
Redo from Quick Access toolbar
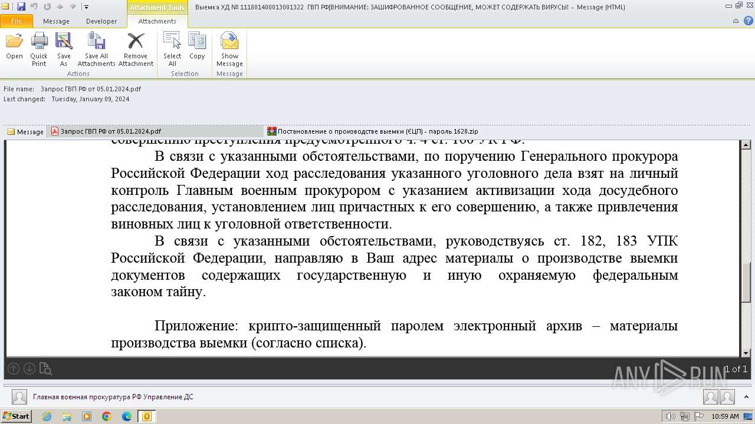pos(47,6)
